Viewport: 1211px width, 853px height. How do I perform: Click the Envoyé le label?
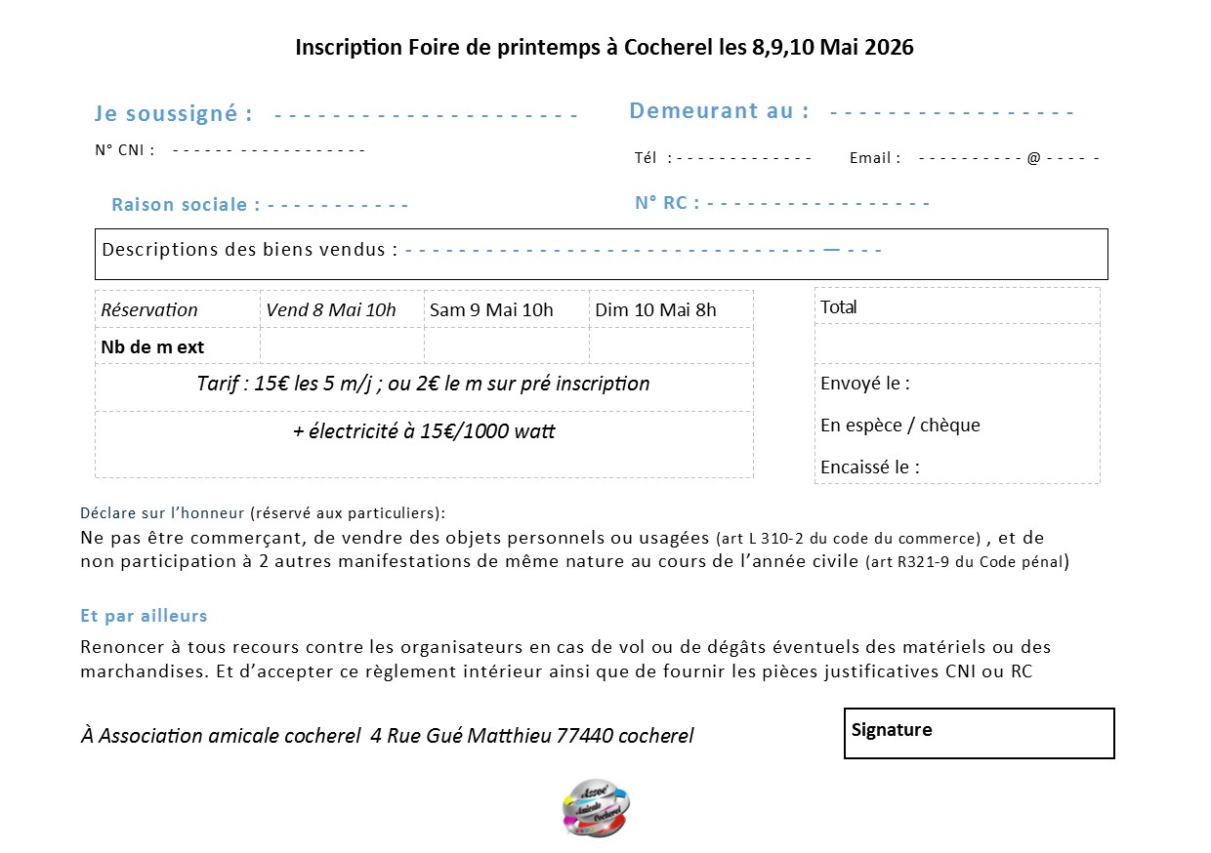pos(865,384)
